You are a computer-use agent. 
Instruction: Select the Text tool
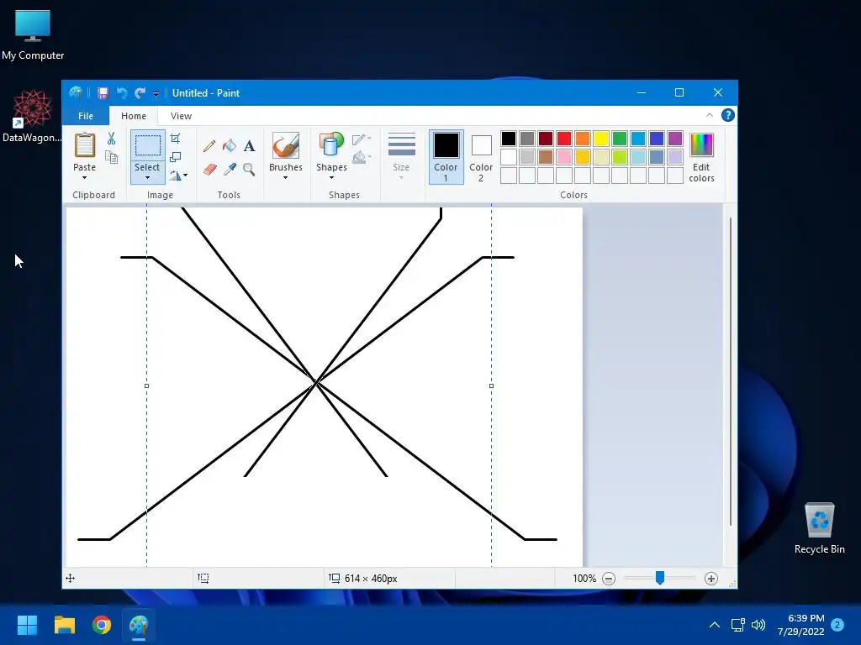click(x=249, y=146)
